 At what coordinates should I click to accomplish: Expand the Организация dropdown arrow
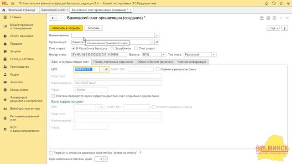(x=152, y=42)
